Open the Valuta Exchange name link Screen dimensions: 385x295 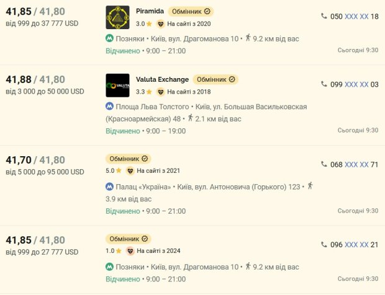(x=162, y=79)
